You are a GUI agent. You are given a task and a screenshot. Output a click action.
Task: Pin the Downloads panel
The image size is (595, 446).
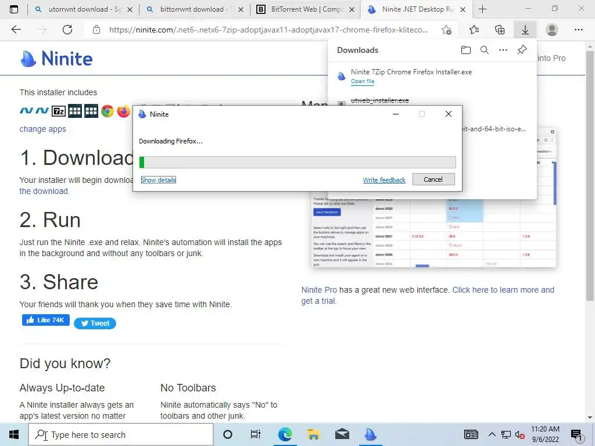click(522, 50)
